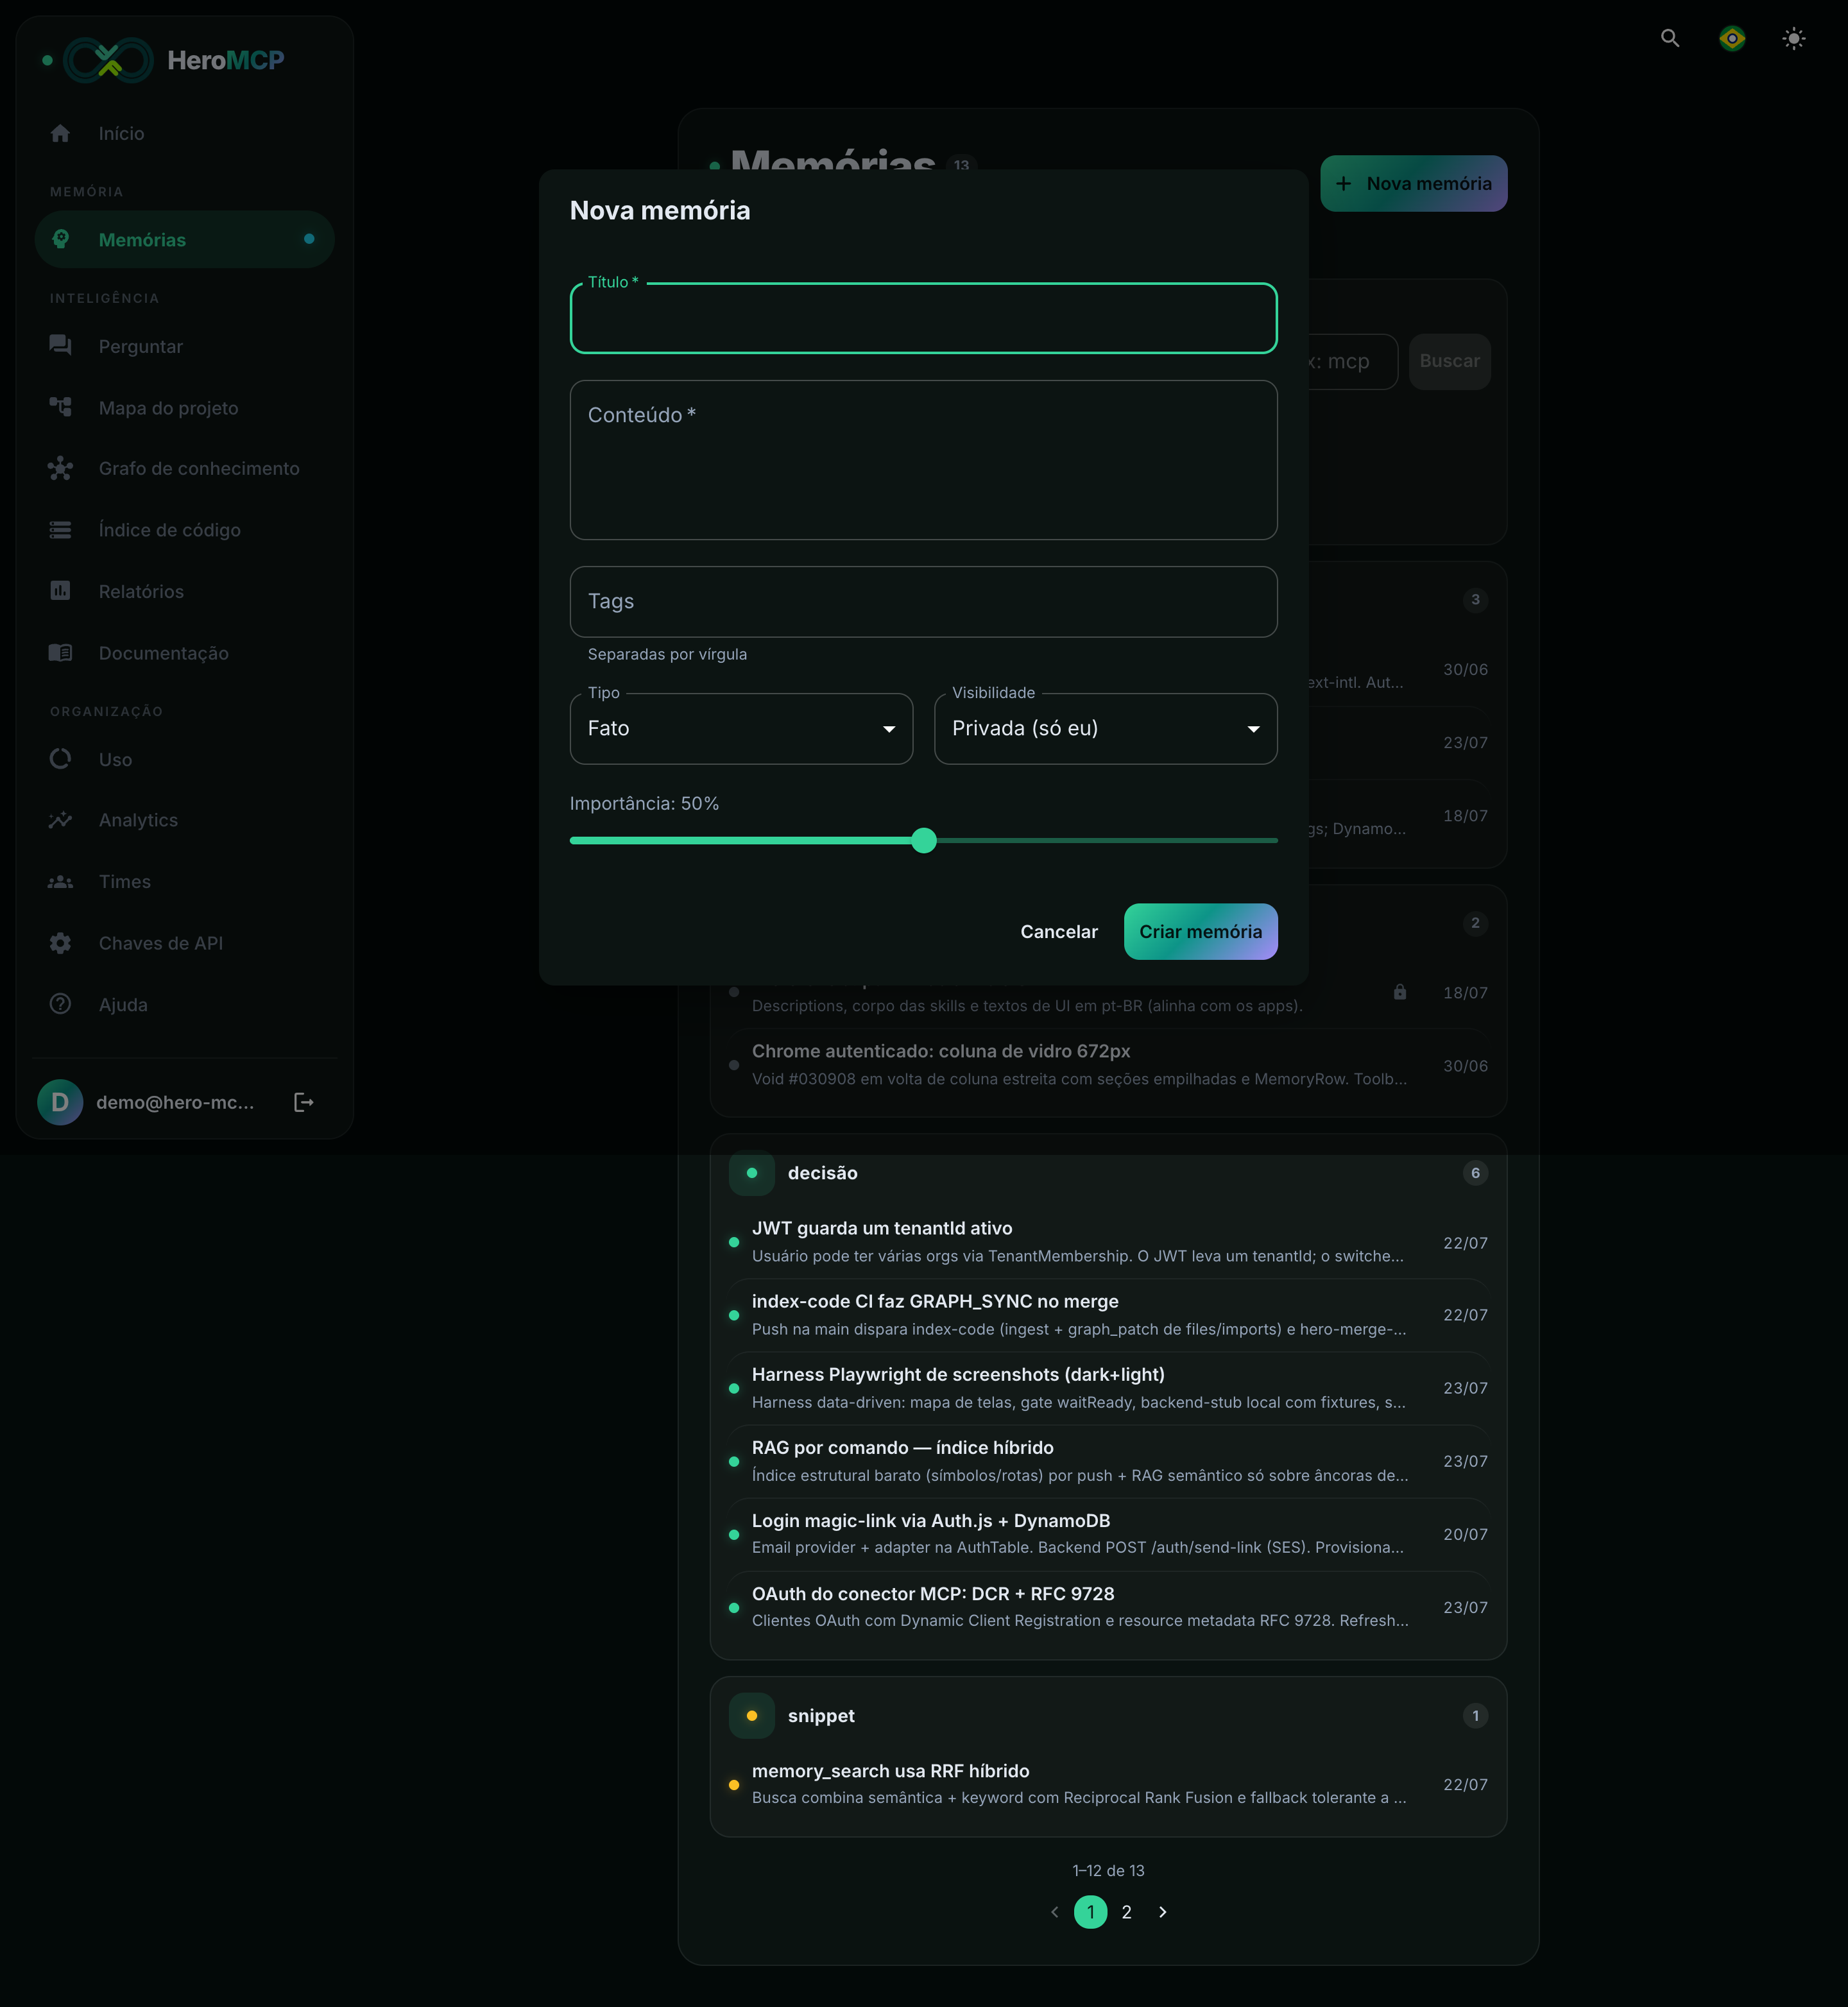1848x2007 pixels.
Task: Click the Mapa do projeto tree icon
Action: tap(60, 407)
